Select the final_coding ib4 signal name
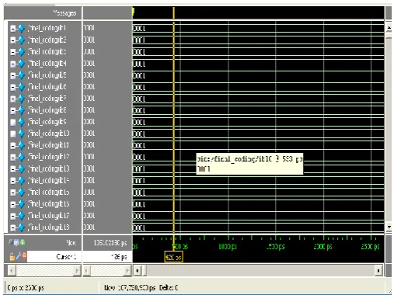This screenshot has width=394, height=295. point(47,64)
